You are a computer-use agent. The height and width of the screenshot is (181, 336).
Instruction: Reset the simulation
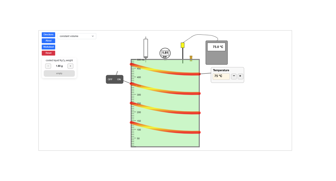[48, 53]
